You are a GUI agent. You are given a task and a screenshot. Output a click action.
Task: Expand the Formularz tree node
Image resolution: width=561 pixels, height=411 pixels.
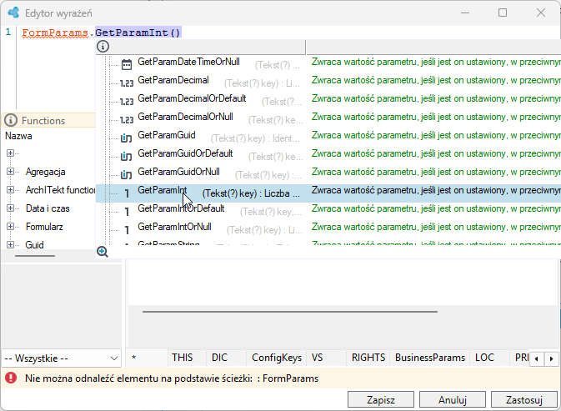point(10,226)
